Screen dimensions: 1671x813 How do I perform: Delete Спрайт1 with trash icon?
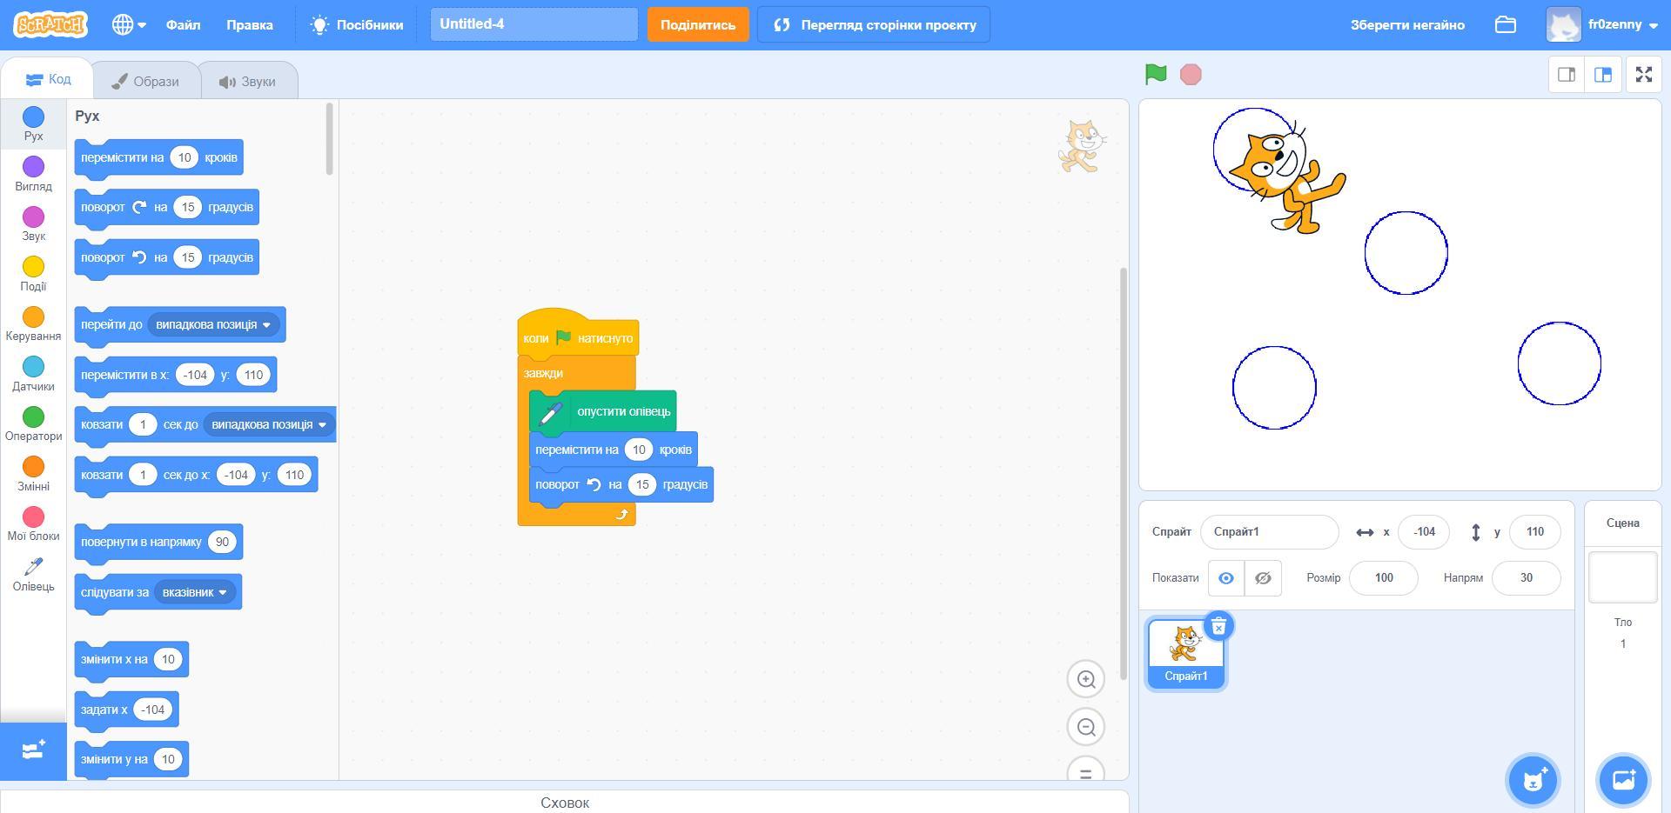point(1219,626)
